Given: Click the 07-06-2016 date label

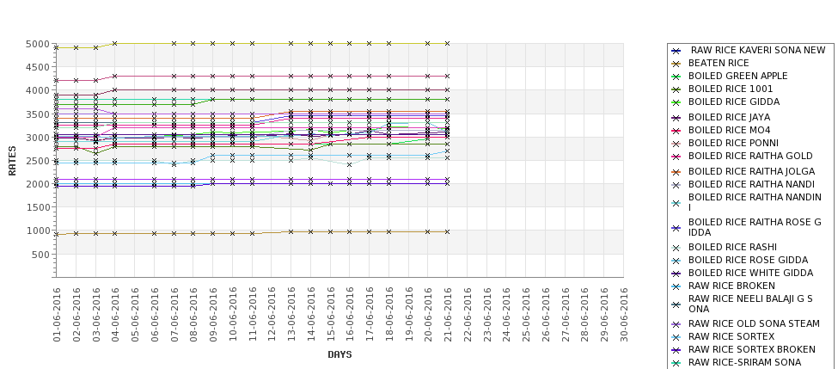Looking at the screenshot, I should click(x=174, y=315).
